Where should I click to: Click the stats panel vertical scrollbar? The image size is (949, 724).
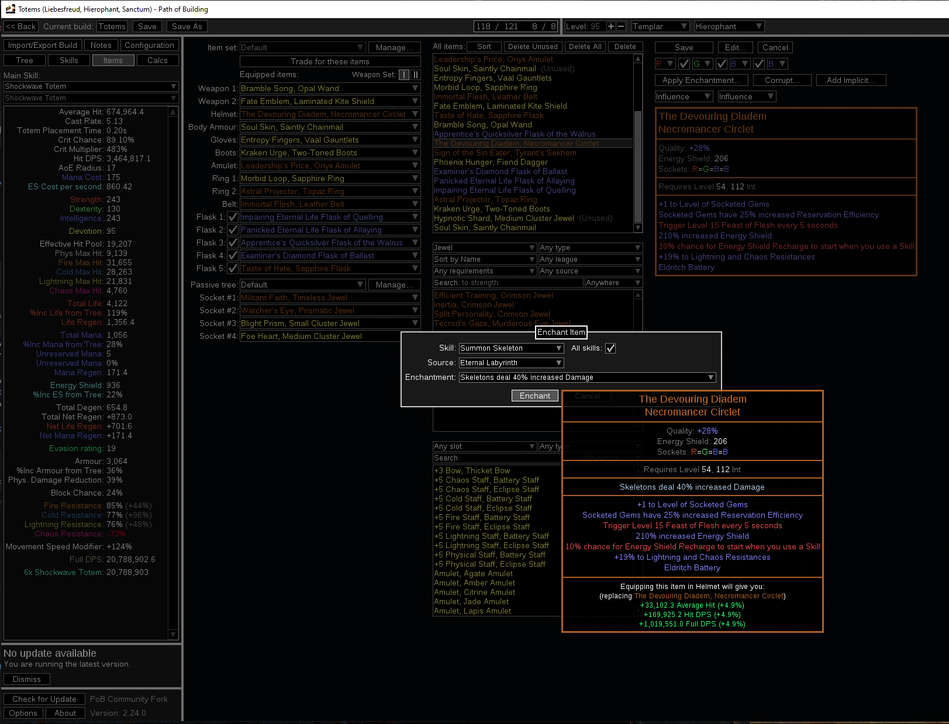(172, 373)
